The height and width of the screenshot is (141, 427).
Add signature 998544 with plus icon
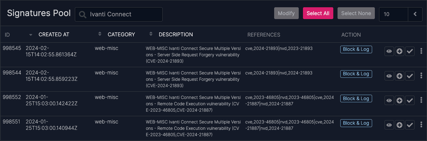pos(399,76)
